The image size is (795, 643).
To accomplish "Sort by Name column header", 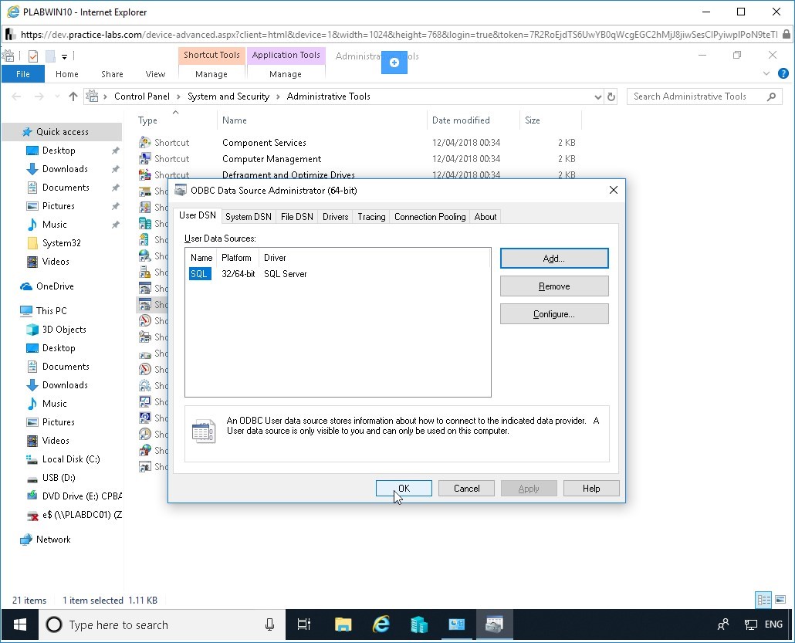I will click(x=234, y=120).
